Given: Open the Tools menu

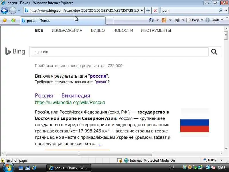Looking at the screenshot, I should tap(214, 20).
